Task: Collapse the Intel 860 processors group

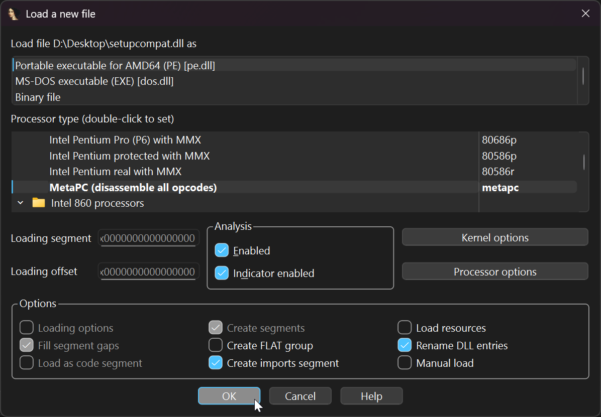Action: [20, 203]
